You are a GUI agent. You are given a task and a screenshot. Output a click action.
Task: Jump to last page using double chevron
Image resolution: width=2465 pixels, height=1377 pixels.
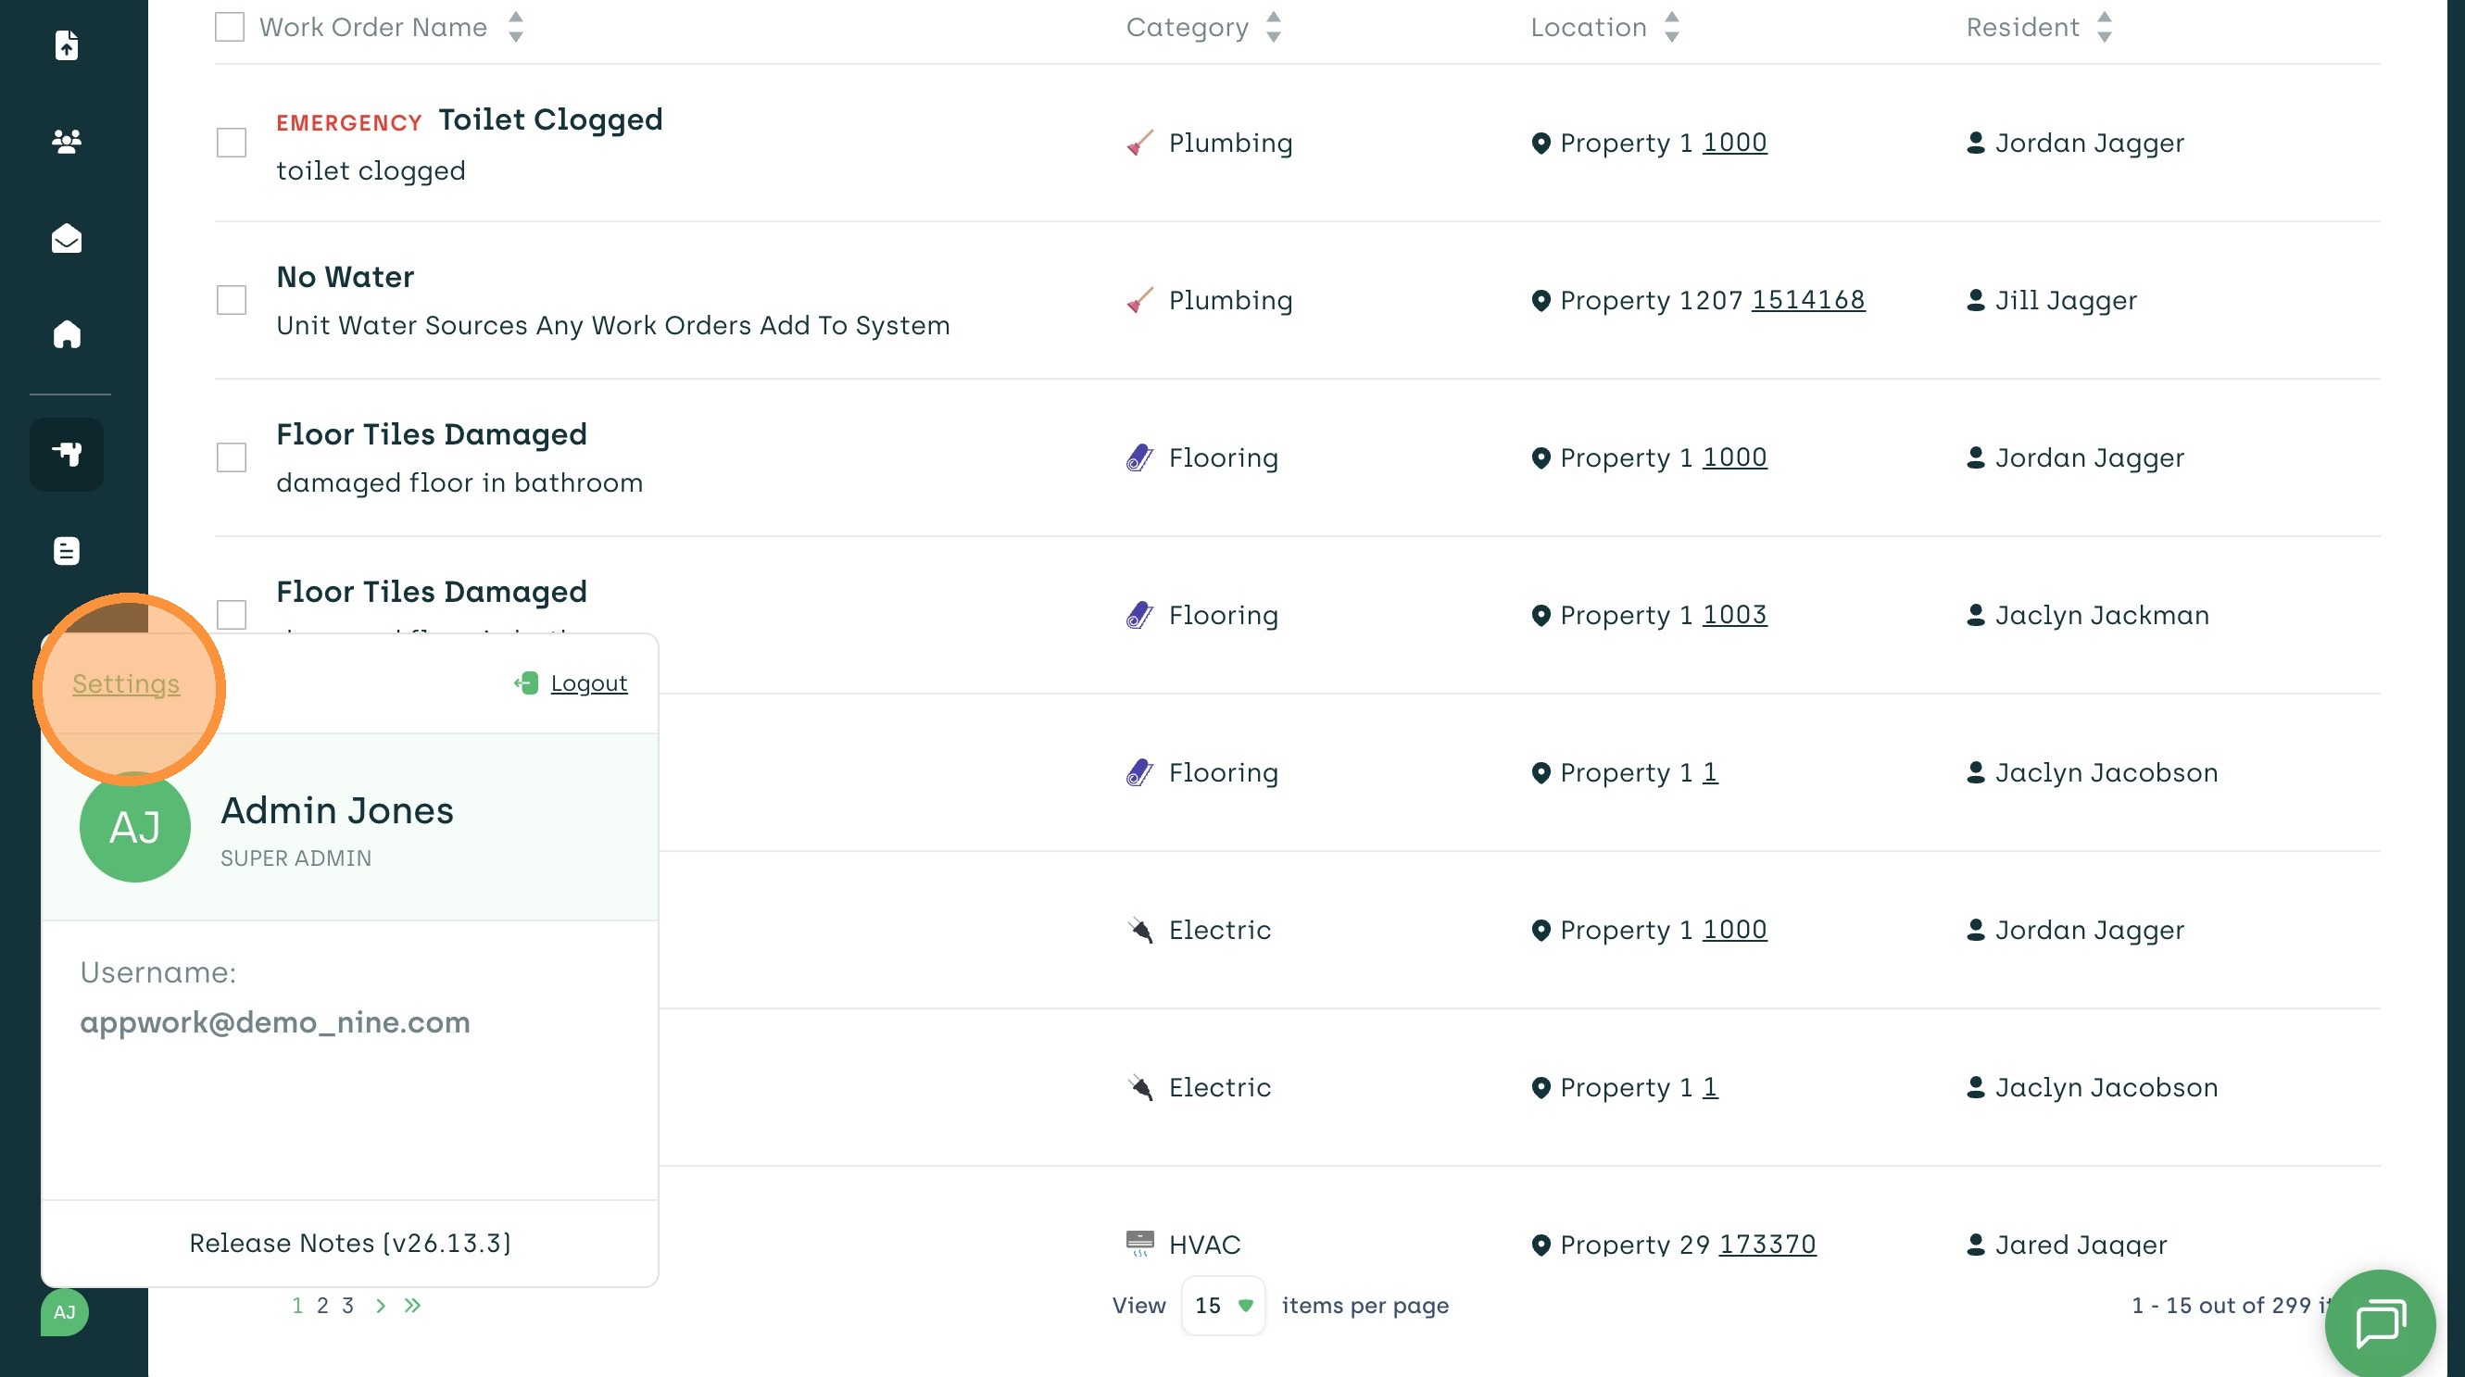[412, 1306]
